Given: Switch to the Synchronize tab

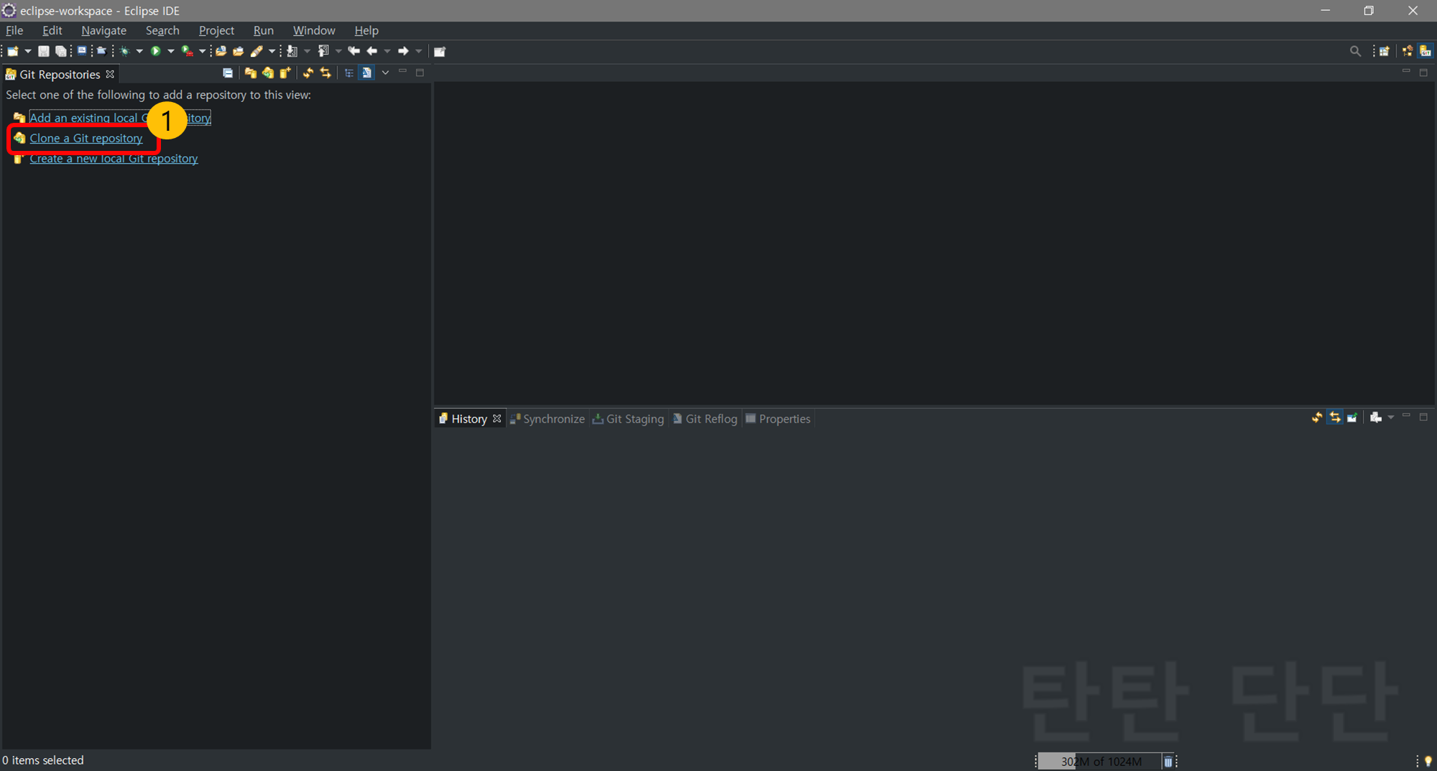Looking at the screenshot, I should tap(547, 419).
